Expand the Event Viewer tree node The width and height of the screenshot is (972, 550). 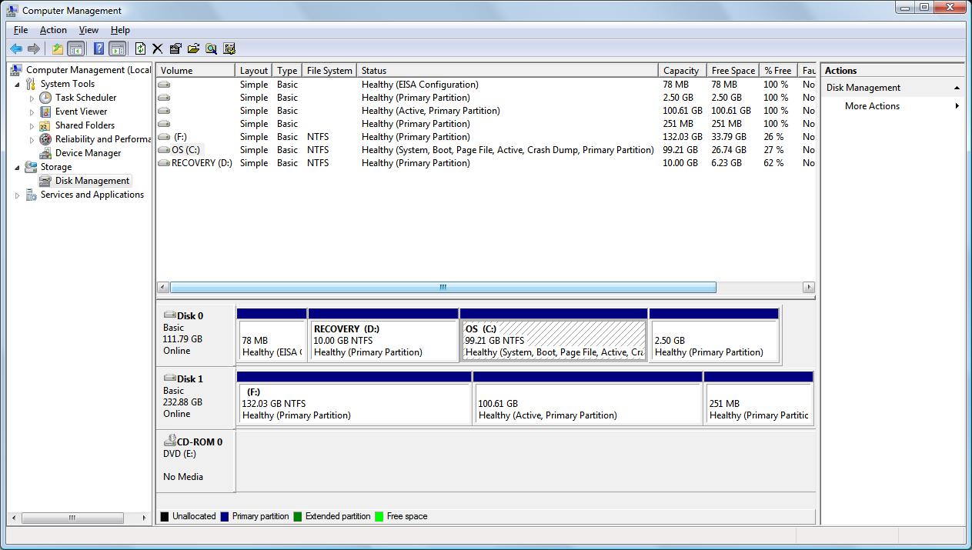coord(32,112)
